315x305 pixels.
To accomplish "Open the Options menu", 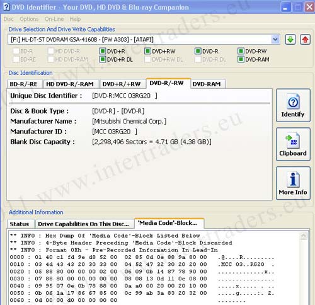I will pyautogui.click(x=29, y=19).
